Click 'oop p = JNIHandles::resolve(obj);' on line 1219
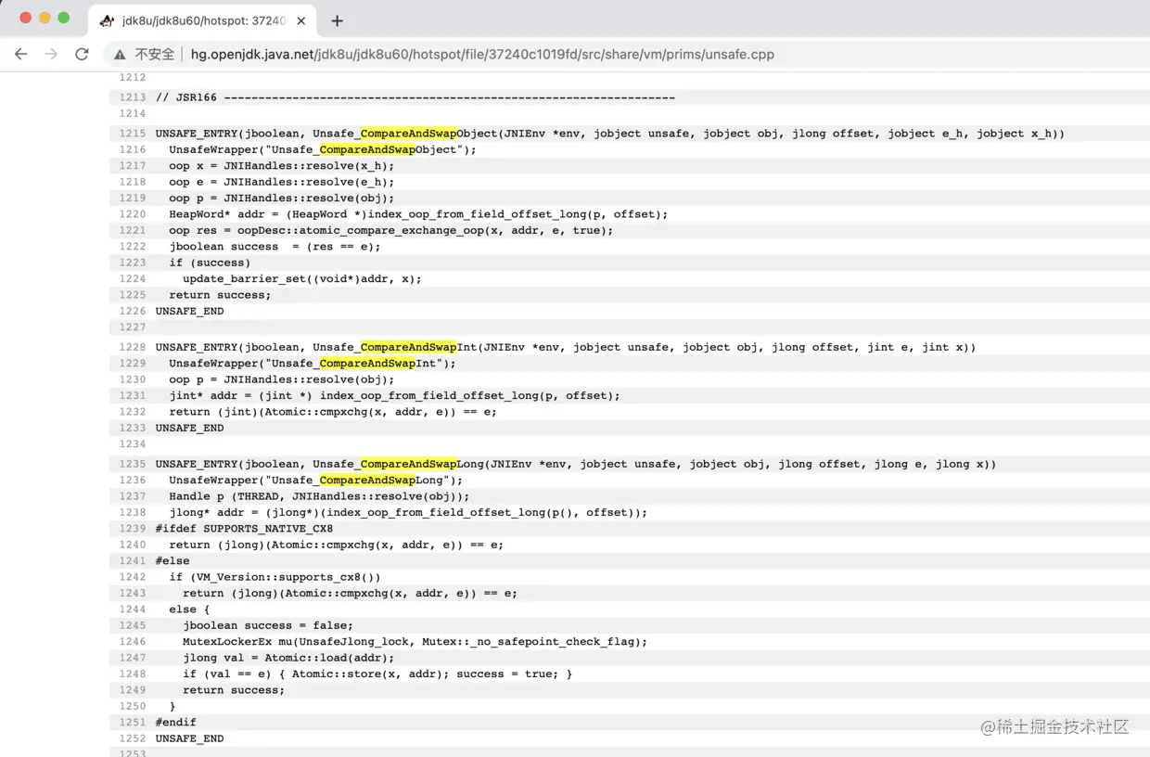 tap(281, 198)
